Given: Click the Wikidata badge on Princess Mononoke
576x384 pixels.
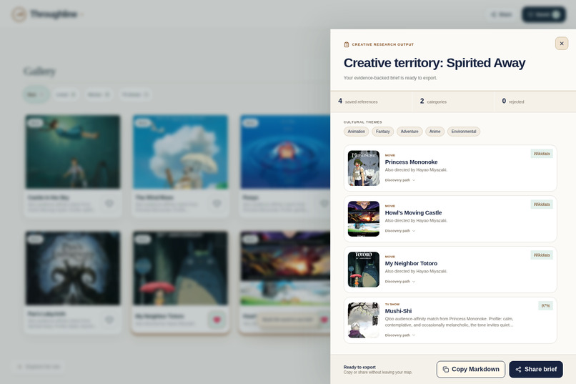Looking at the screenshot, I should point(542,154).
